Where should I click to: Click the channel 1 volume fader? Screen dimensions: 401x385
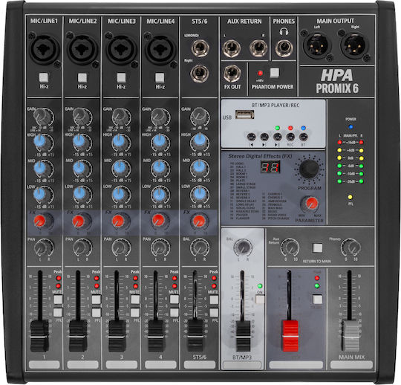click(39, 335)
